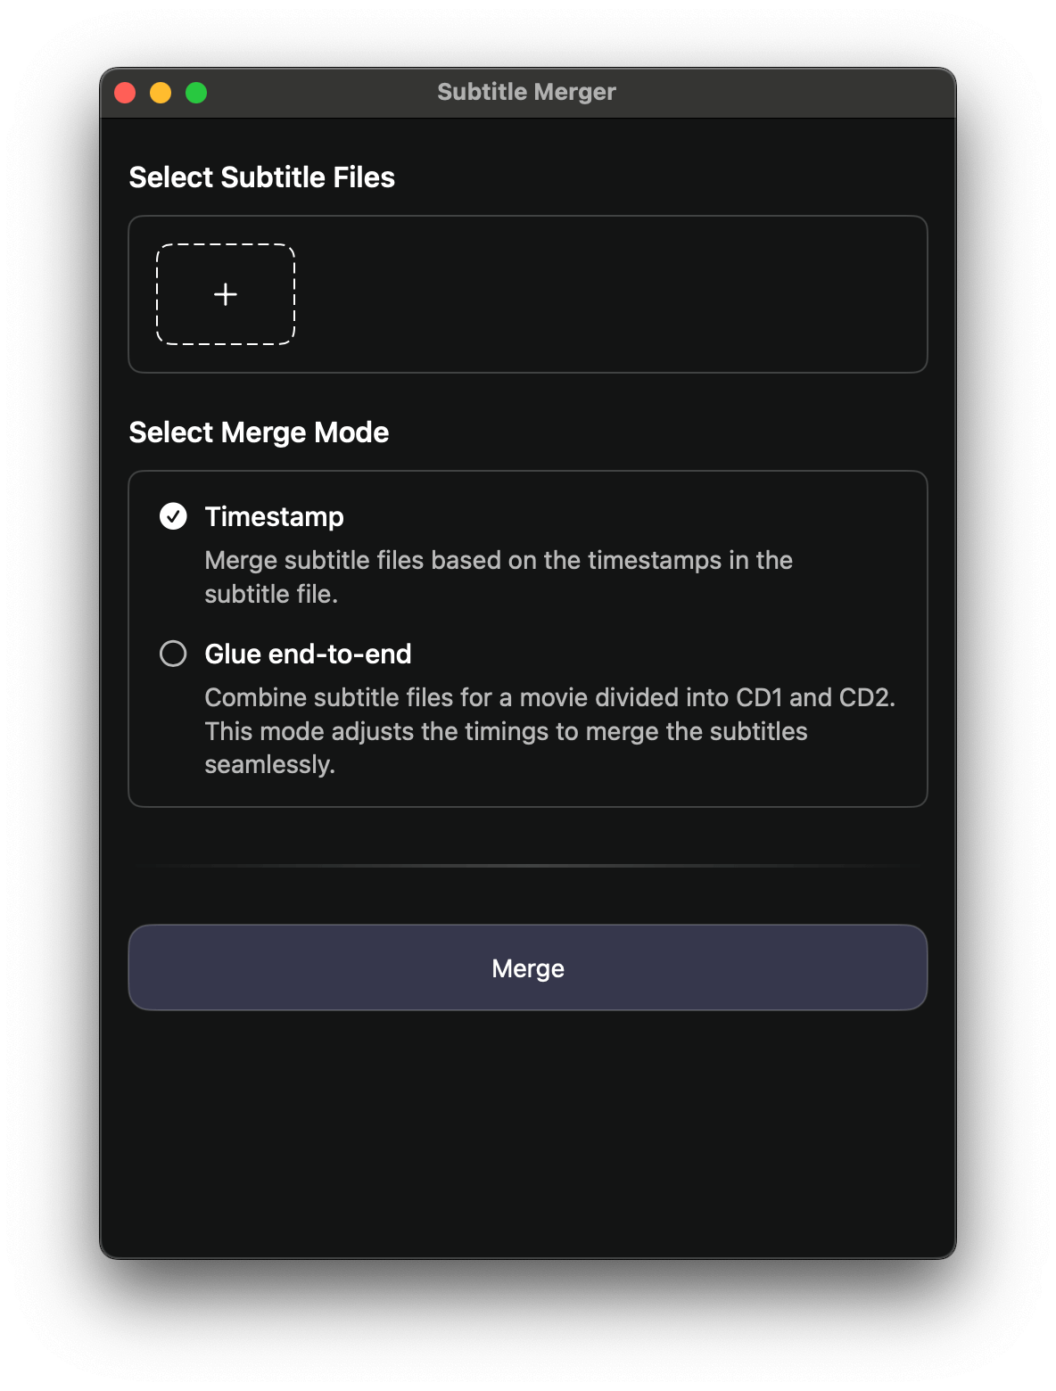Click the Subtitle Merger window title
This screenshot has width=1056, height=1391.
526,92
